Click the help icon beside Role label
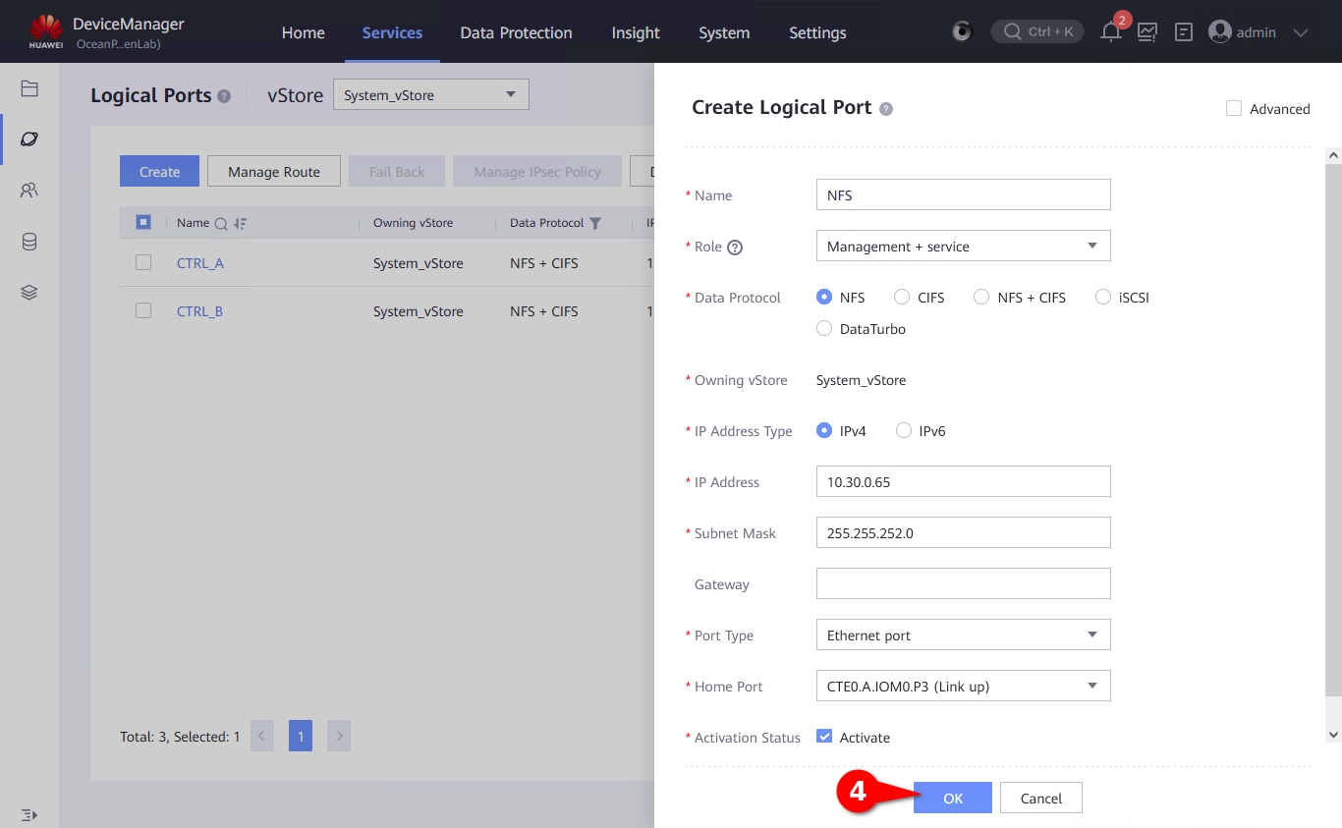The width and height of the screenshot is (1342, 828). point(734,248)
